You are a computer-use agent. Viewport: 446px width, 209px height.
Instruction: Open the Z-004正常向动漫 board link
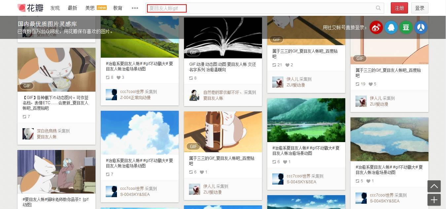[135, 98]
